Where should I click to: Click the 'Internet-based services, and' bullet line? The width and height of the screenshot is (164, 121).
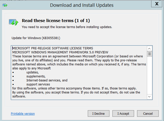[47, 80]
